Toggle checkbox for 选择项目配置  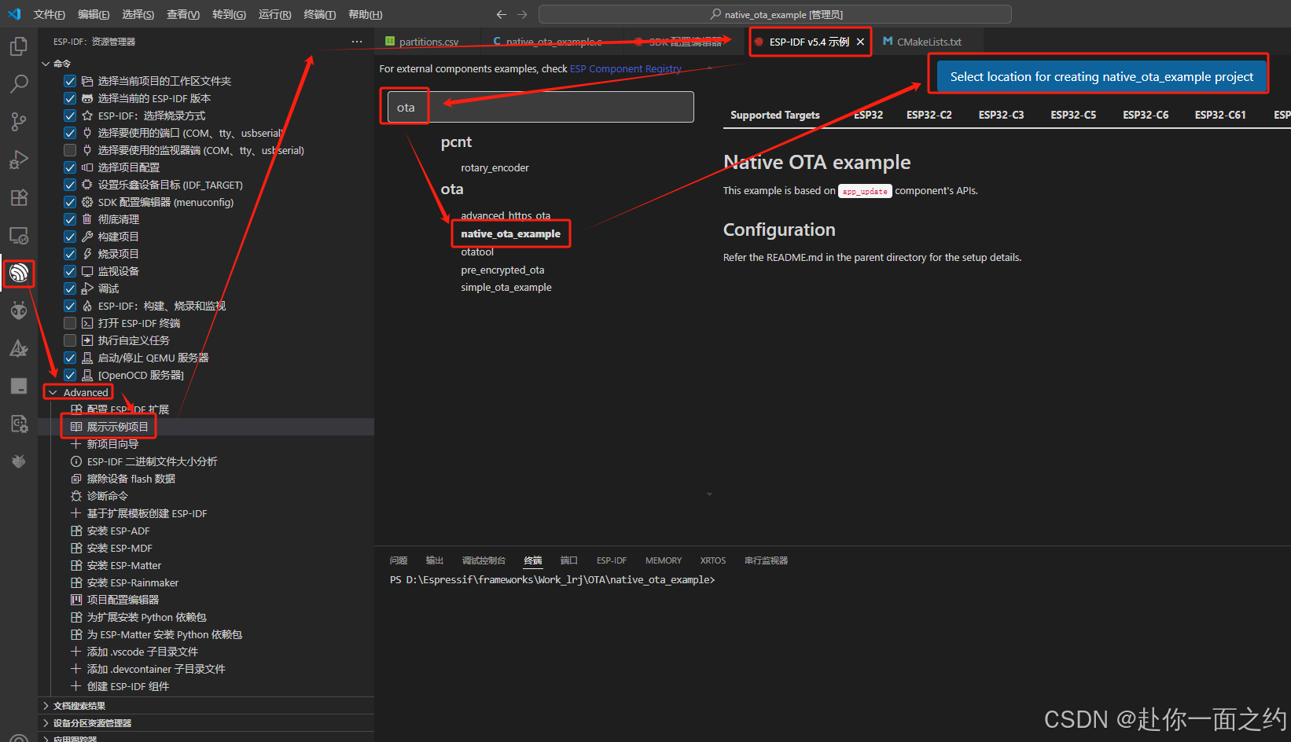[x=70, y=167]
